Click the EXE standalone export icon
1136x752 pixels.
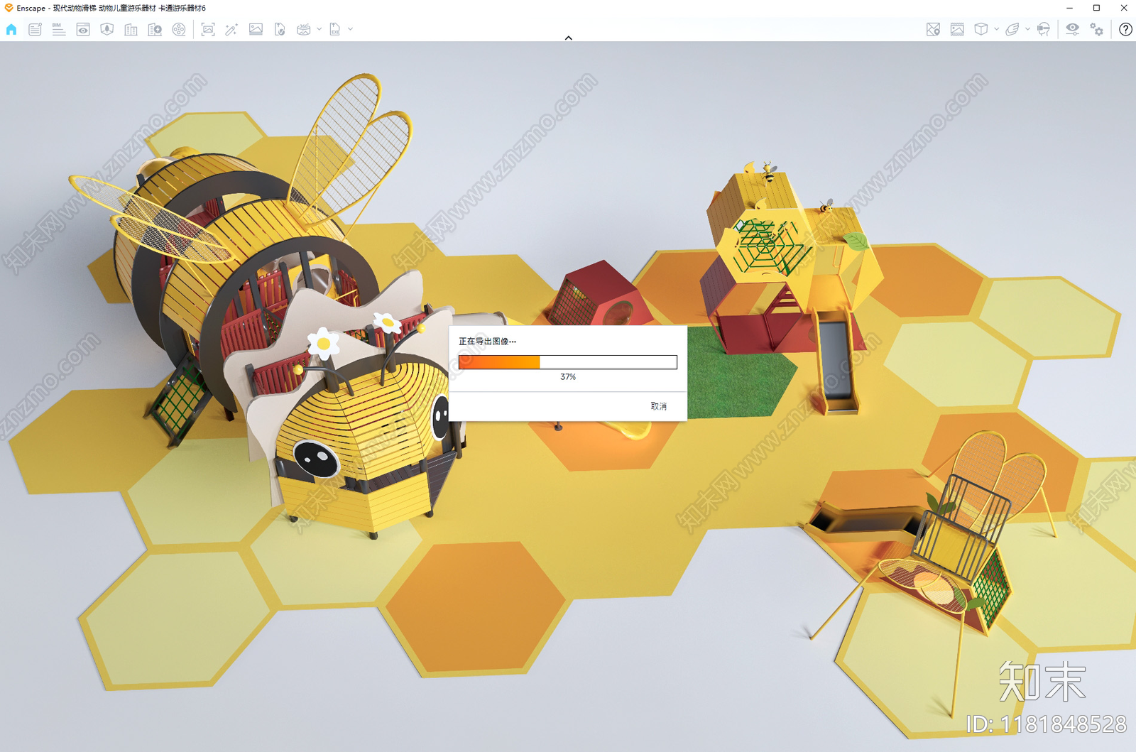pos(335,29)
